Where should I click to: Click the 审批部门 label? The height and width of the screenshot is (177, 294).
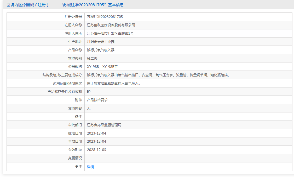(75, 125)
